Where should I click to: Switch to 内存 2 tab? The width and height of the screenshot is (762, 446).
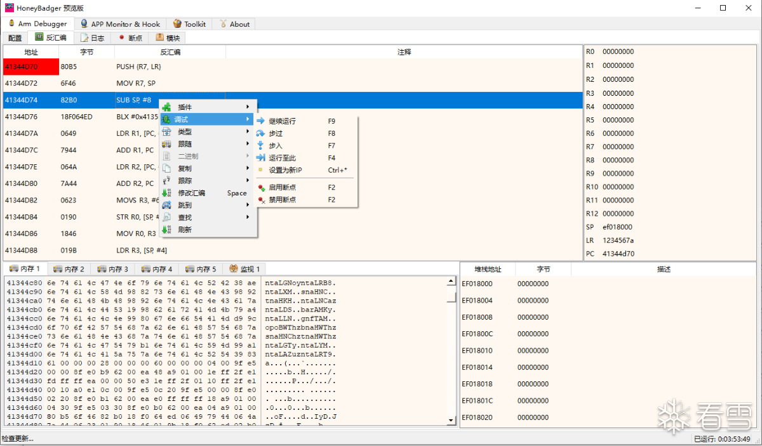[69, 269]
